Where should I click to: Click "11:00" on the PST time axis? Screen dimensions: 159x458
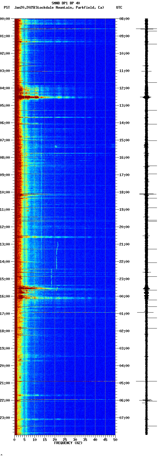click(5, 210)
